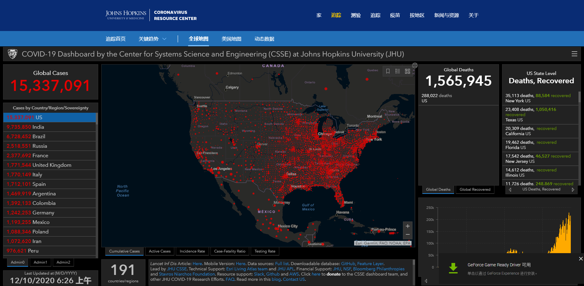584x286 pixels.
Task: Open the dashboard hamburger menu
Action: [574, 54]
